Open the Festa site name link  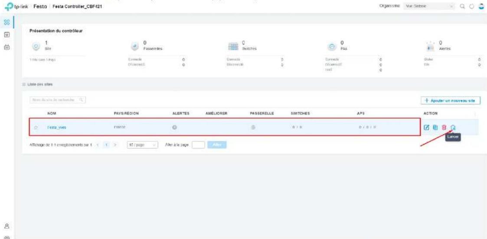tap(57, 128)
